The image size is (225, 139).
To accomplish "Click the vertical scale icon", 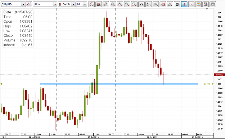I will [x=149, y=4].
